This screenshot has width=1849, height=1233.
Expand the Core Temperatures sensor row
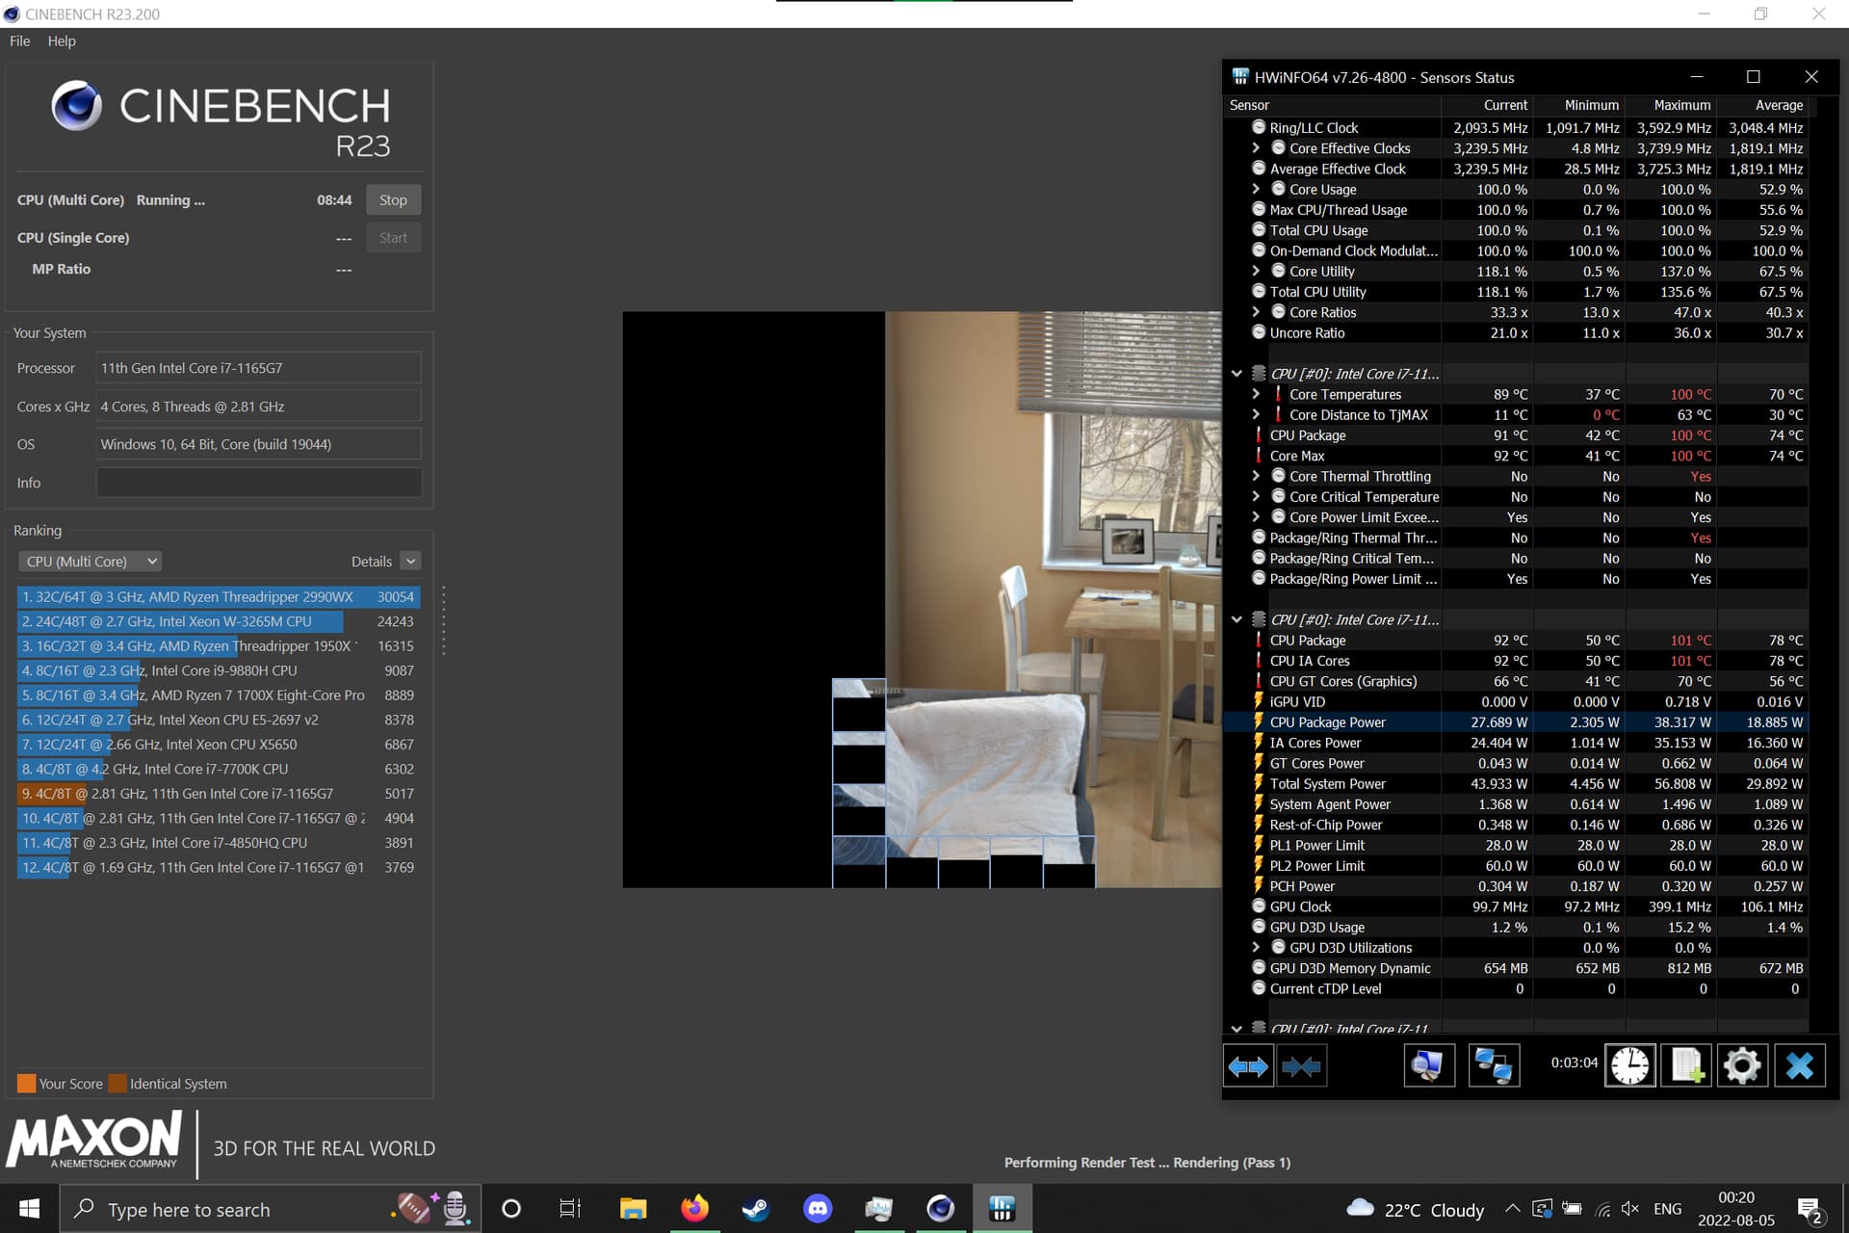pyautogui.click(x=1256, y=394)
